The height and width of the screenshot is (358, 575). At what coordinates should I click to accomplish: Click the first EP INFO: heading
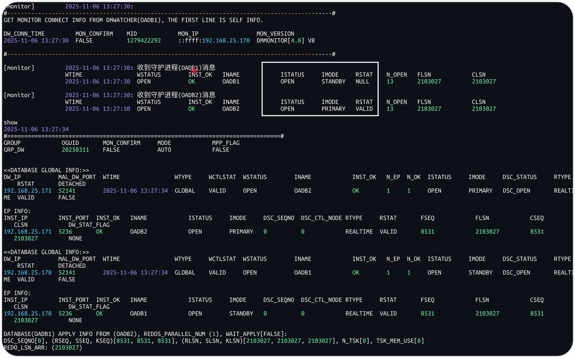point(17,211)
